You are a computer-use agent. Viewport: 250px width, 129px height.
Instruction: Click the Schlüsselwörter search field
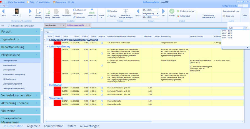coord(23,26)
